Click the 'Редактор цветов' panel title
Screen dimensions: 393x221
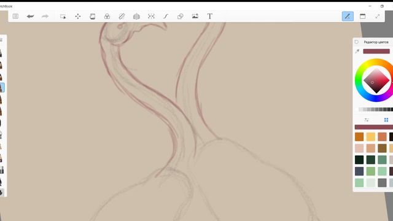pos(376,42)
